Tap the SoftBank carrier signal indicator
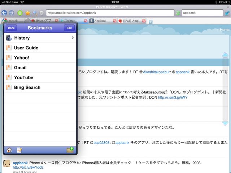The width and height of the screenshot is (231, 173). coord(10,2)
